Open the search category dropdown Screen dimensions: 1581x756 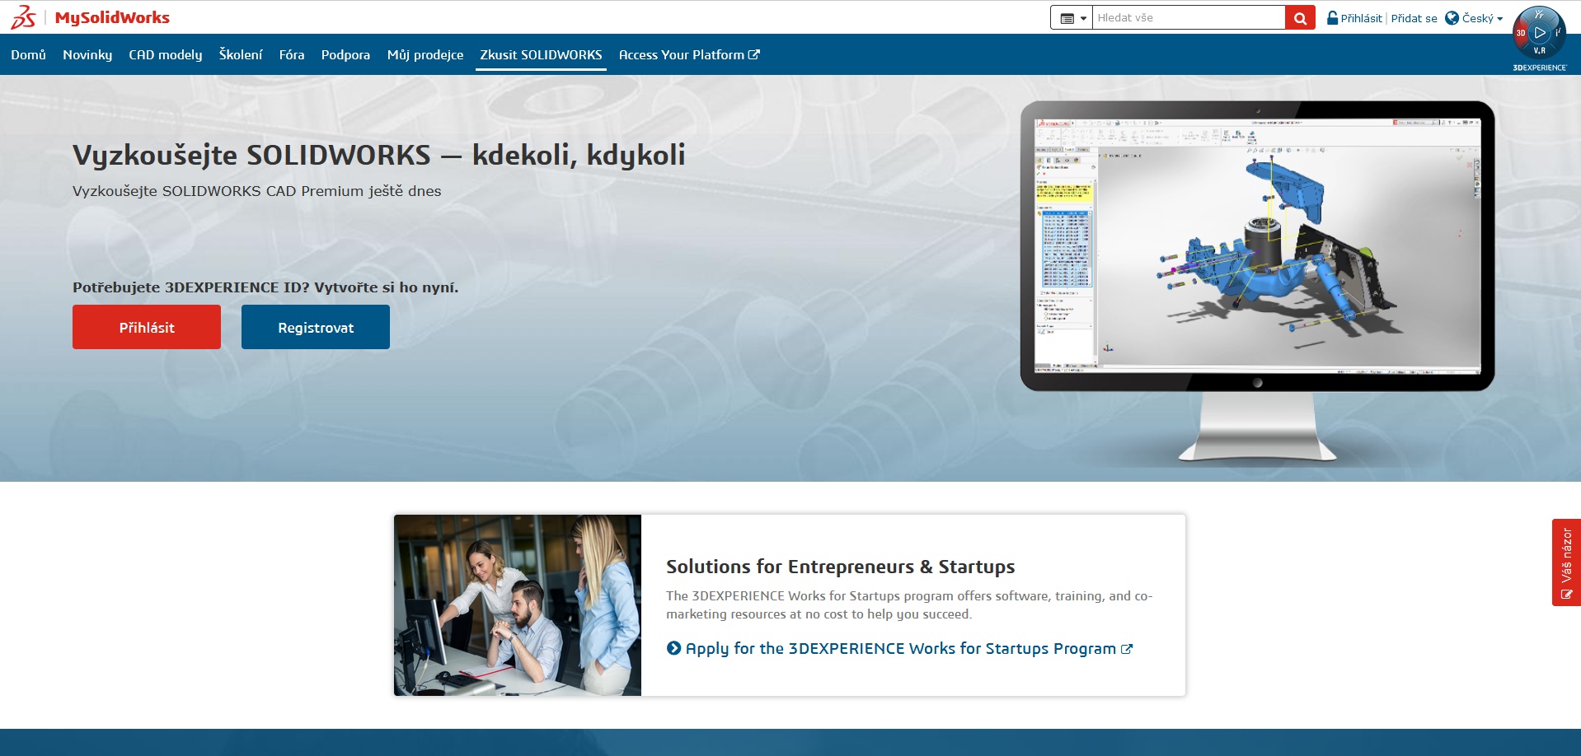point(1072,17)
